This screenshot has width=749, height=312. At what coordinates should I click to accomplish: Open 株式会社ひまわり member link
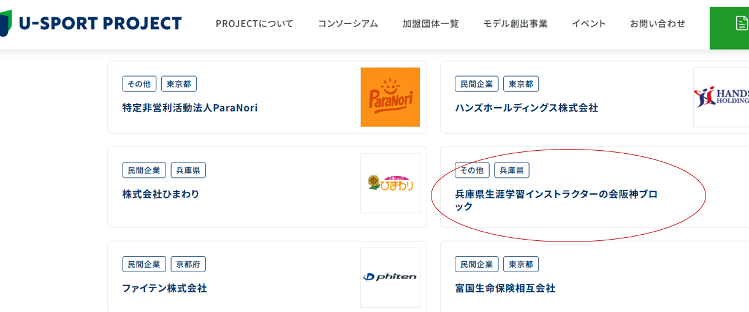tap(161, 194)
